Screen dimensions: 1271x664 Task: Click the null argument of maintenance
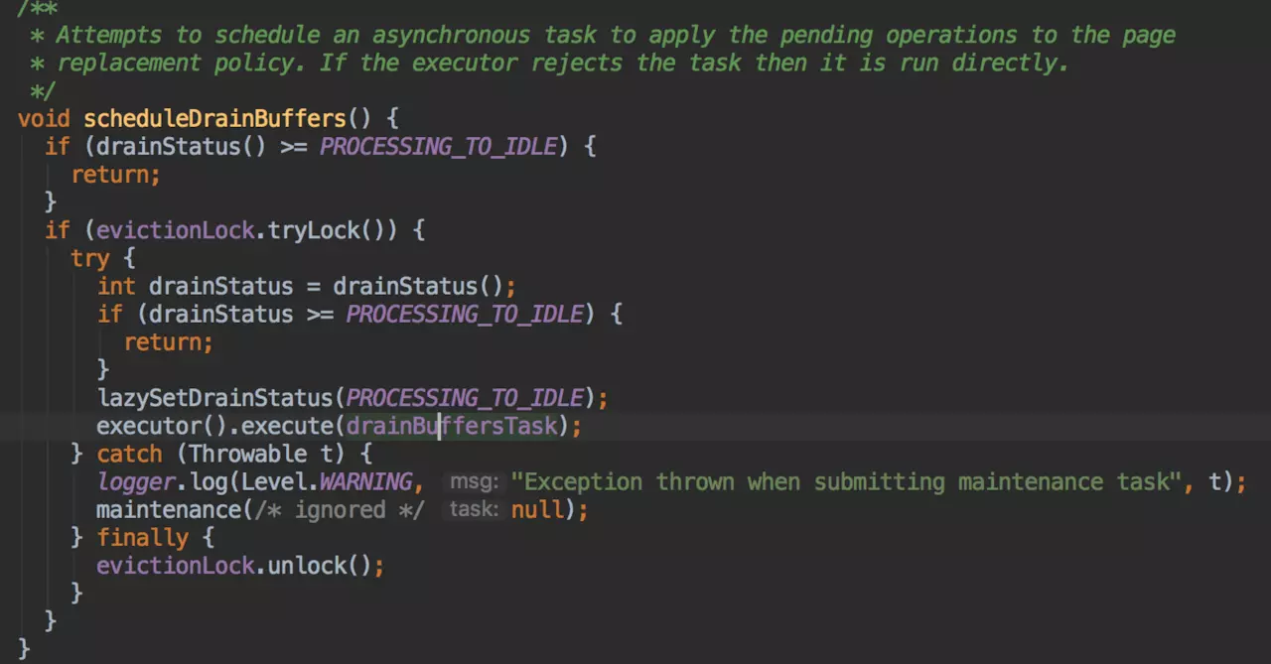coord(536,510)
